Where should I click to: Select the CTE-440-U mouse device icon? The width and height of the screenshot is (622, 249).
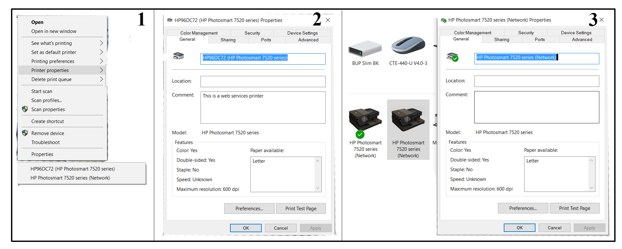[x=408, y=46]
